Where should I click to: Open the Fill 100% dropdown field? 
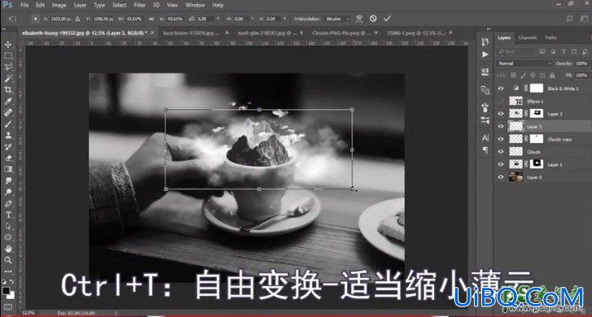581,76
